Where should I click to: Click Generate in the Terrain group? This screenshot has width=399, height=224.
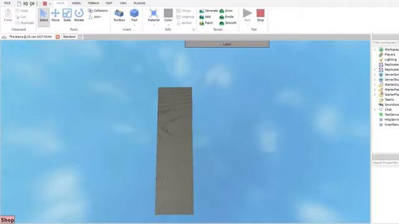tap(209, 11)
